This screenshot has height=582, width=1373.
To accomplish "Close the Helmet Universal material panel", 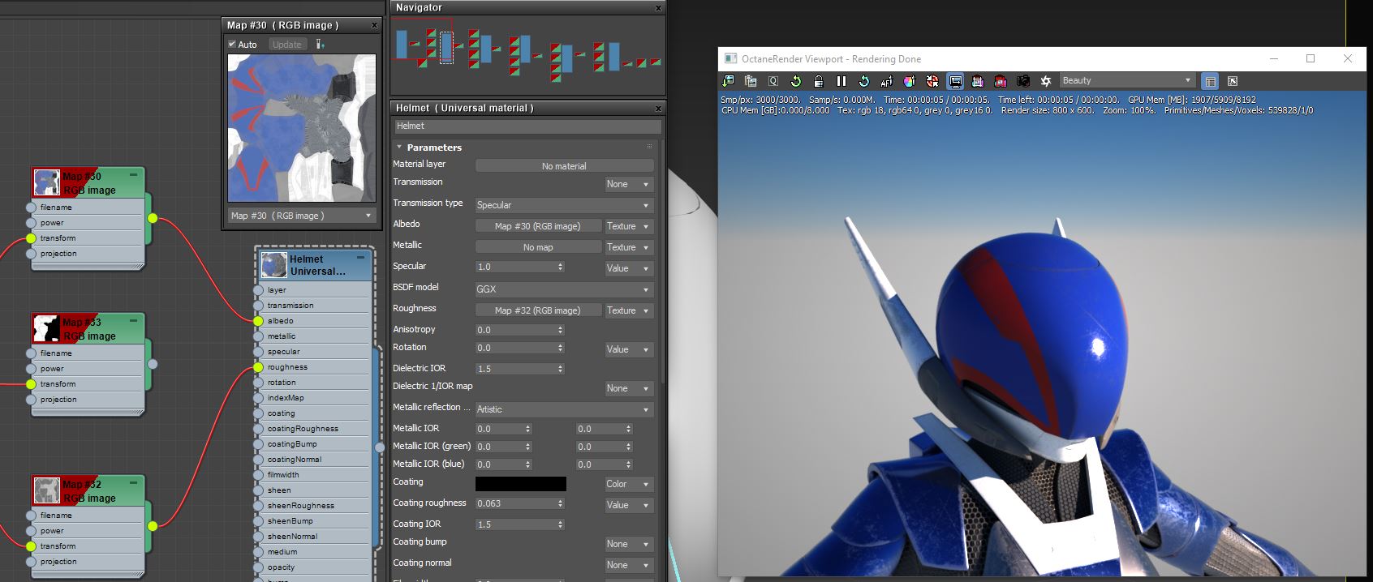I will [658, 108].
